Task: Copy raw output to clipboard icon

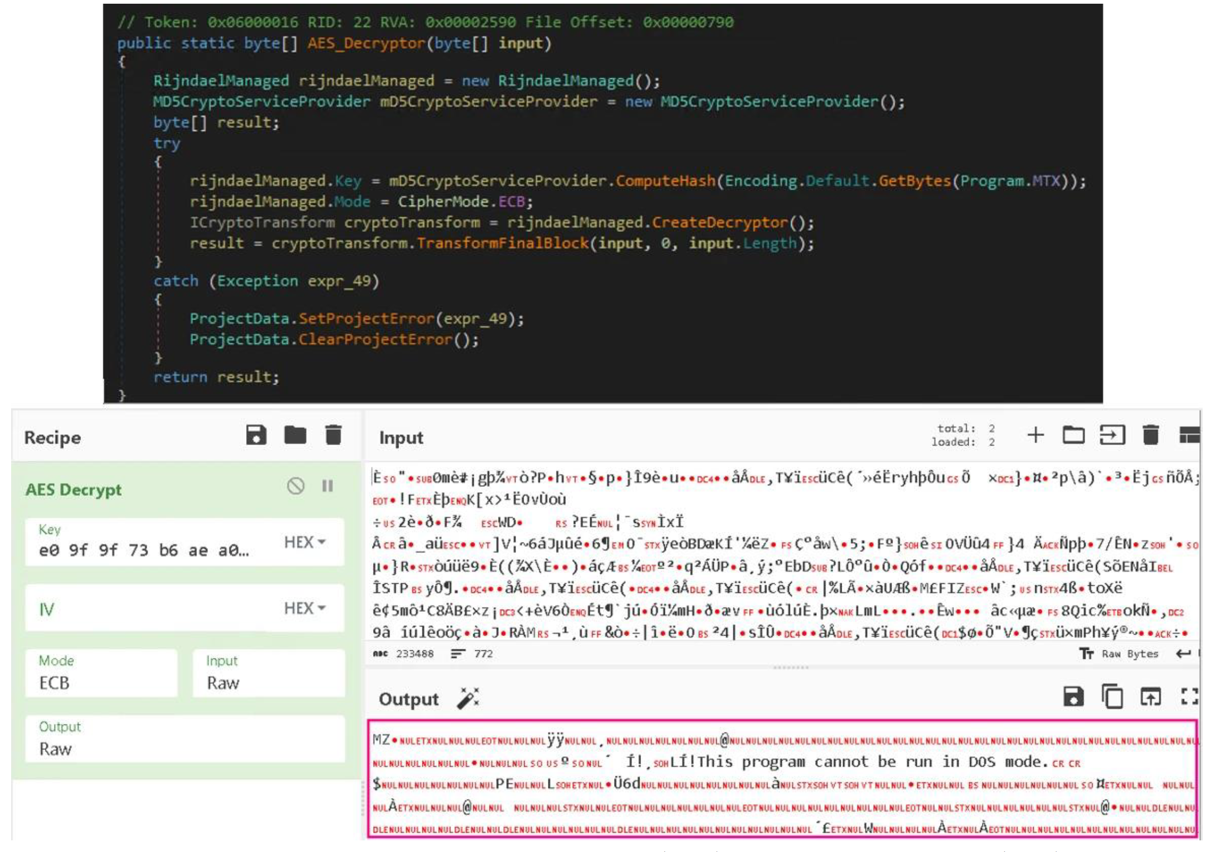Action: [x=1112, y=697]
